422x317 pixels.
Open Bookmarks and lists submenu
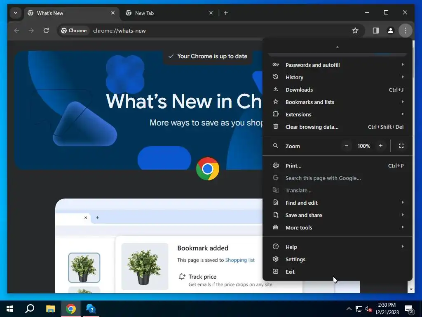(x=338, y=102)
